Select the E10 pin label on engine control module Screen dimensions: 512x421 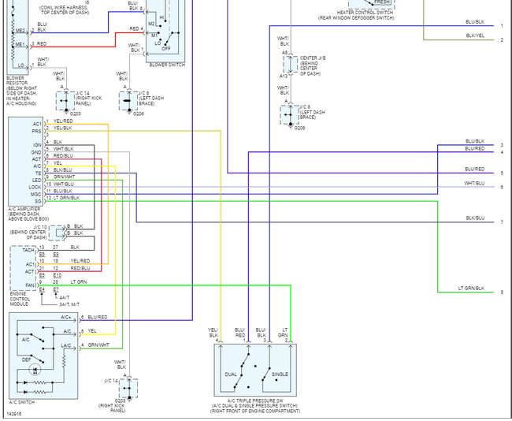[58, 275]
